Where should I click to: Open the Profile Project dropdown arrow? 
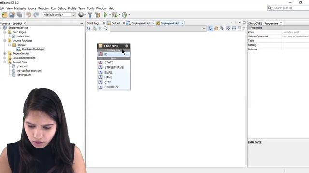129,15
